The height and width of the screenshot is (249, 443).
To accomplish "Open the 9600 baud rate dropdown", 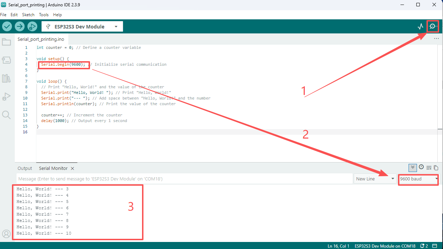I will click(x=418, y=179).
